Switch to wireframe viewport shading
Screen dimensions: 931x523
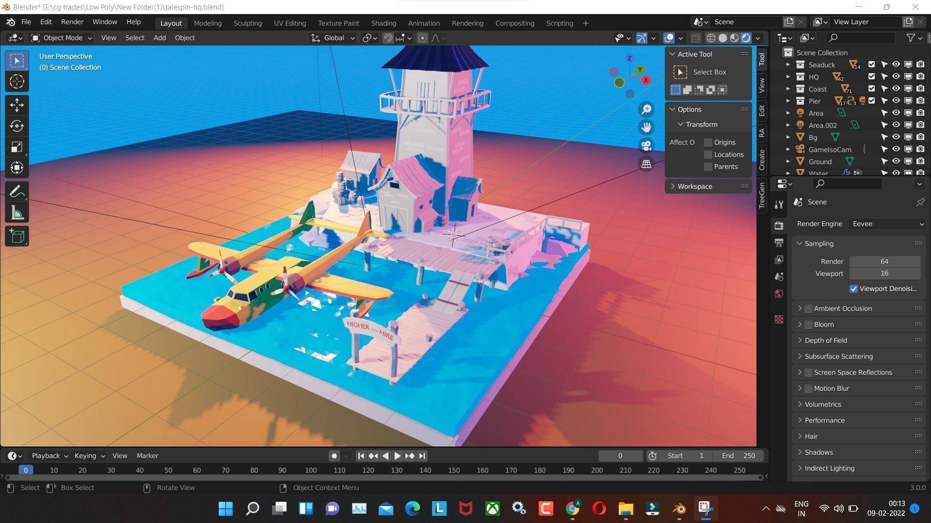click(x=711, y=38)
